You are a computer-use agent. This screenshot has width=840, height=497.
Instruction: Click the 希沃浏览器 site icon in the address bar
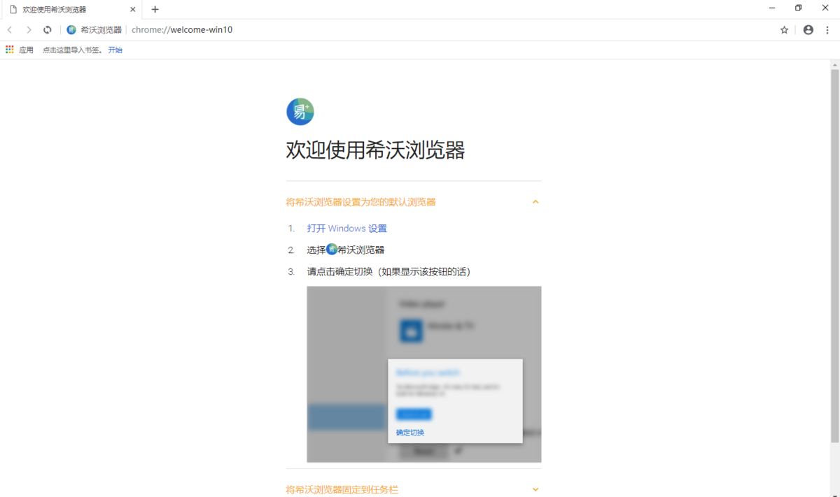click(x=71, y=30)
